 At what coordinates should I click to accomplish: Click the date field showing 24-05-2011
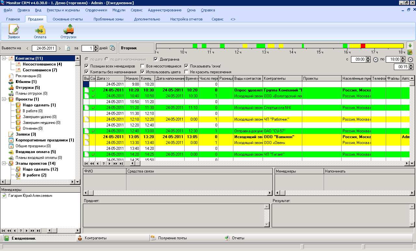point(45,48)
